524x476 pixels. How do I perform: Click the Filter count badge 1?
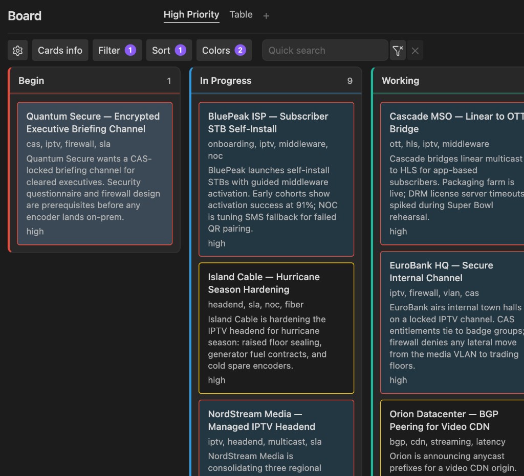click(x=130, y=51)
